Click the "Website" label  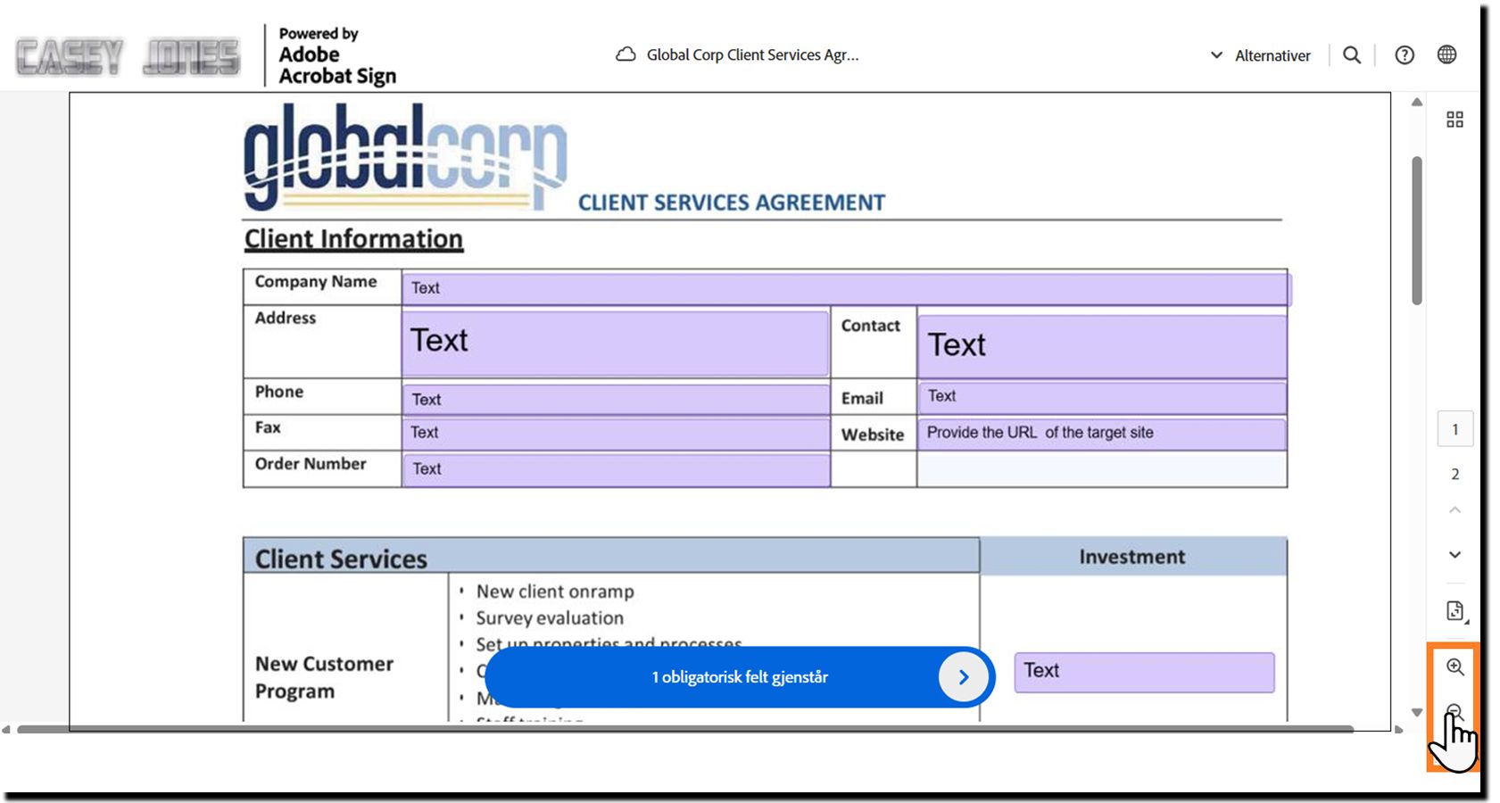pos(873,435)
